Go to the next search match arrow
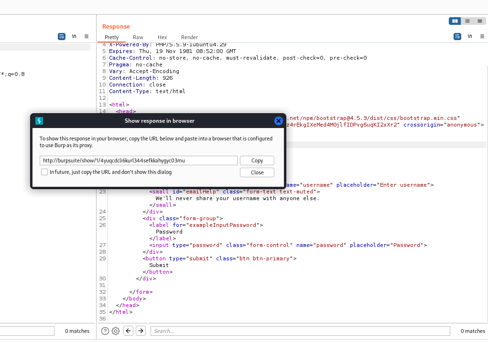Image resolution: width=488 pixels, height=342 pixels. pyautogui.click(x=141, y=331)
